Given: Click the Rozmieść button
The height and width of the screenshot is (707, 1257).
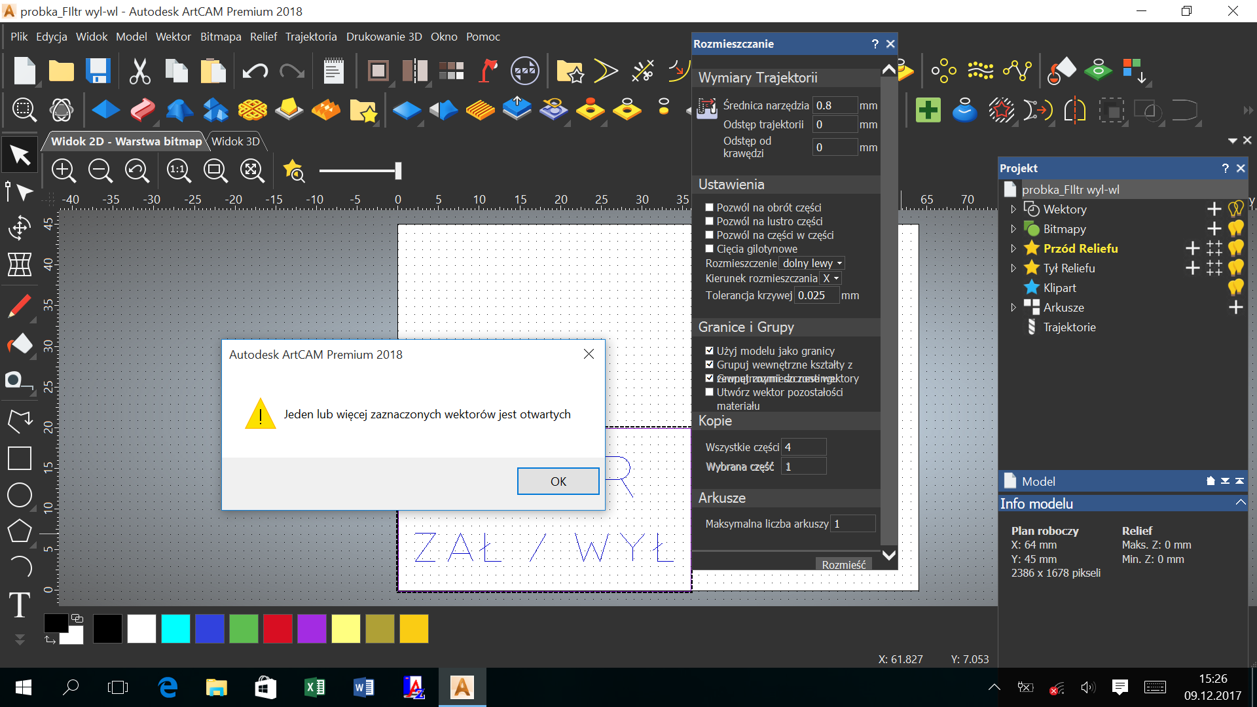Looking at the screenshot, I should [x=843, y=564].
